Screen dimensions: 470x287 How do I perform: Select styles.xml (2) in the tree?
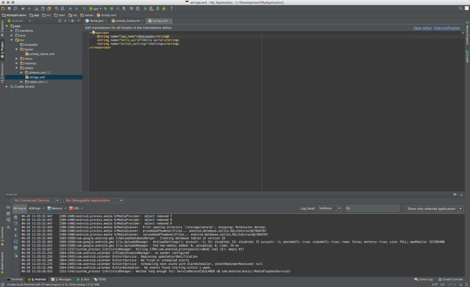click(36, 82)
